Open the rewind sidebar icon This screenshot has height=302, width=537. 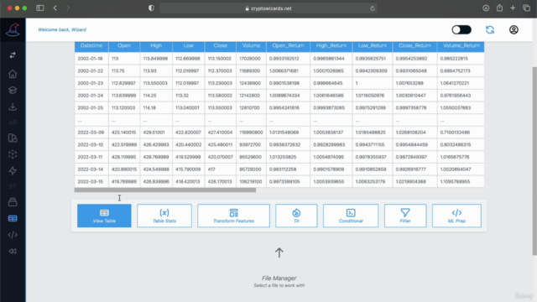tap(13, 252)
